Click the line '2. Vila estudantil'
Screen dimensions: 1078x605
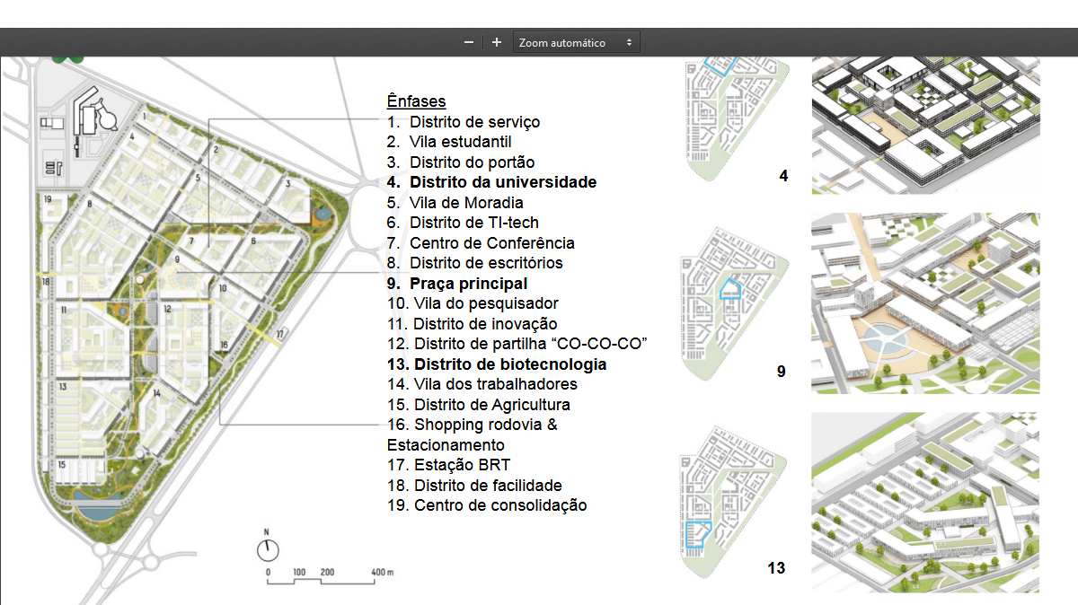click(449, 142)
